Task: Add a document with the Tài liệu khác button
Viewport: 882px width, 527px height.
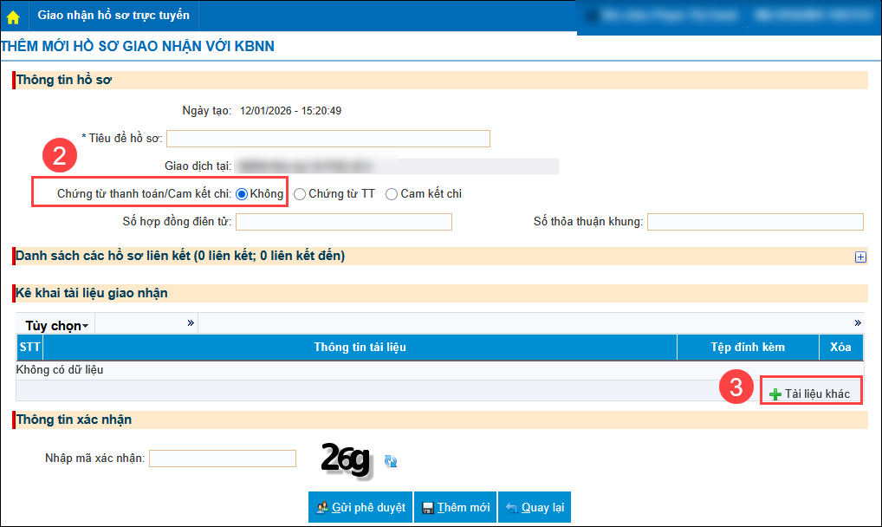Action: [811, 394]
